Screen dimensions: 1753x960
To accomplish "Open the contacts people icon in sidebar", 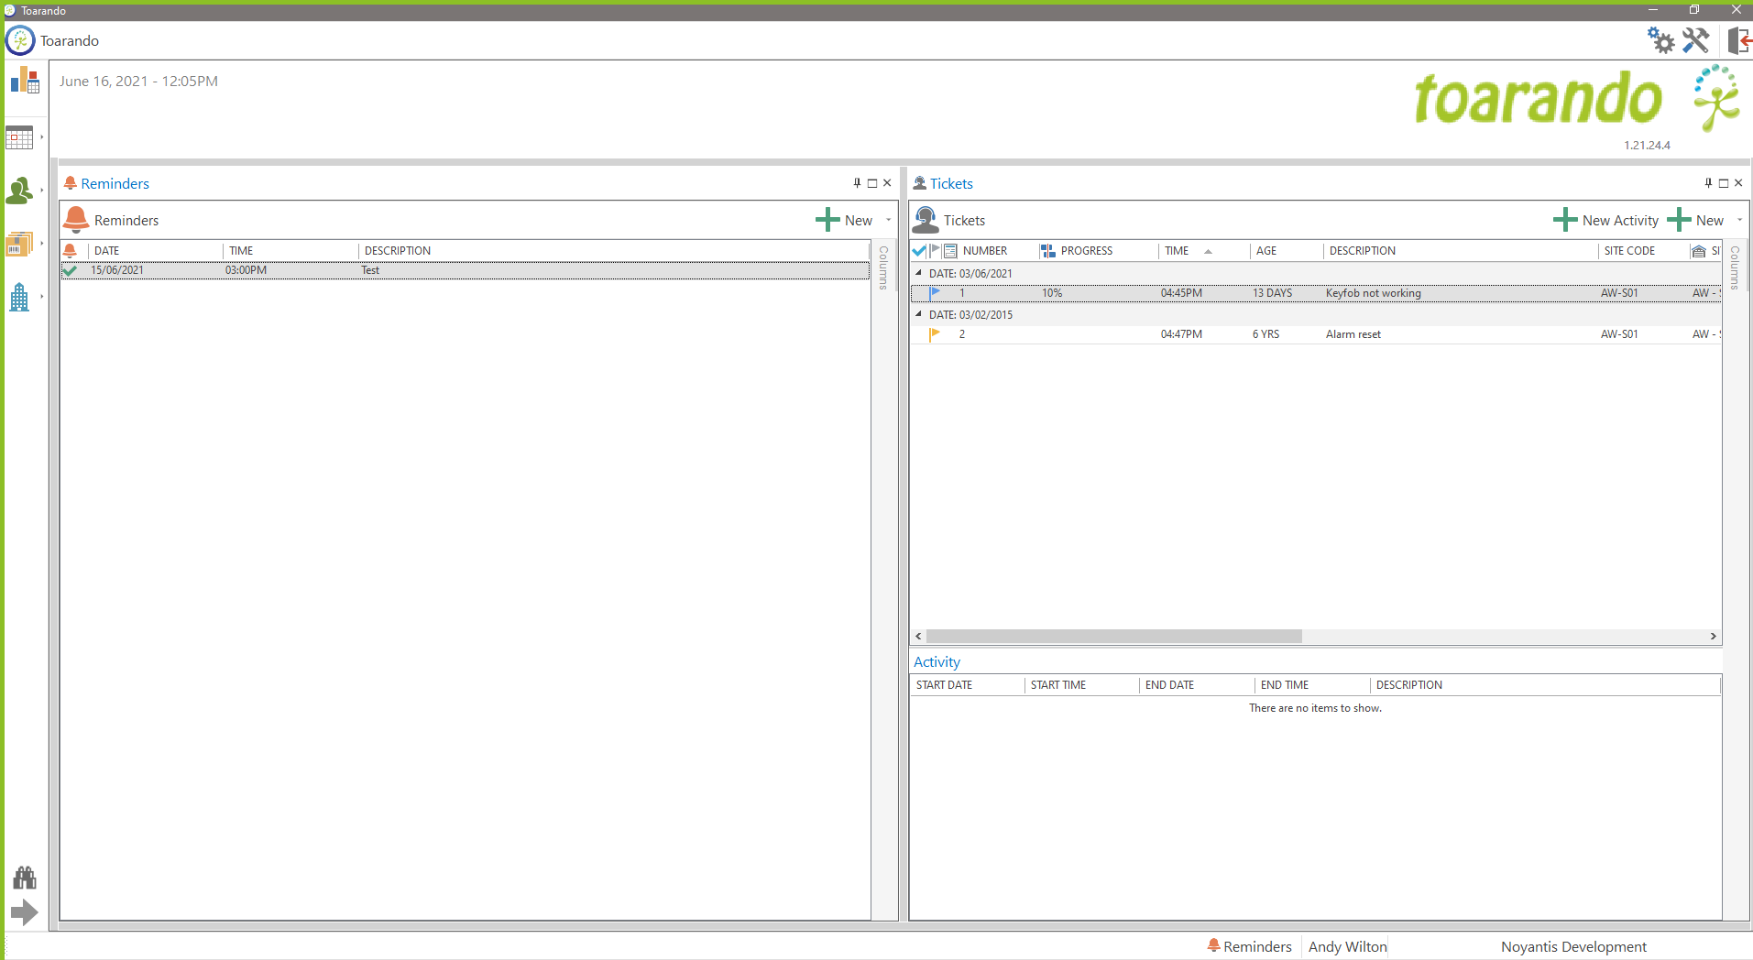I will (19, 191).
